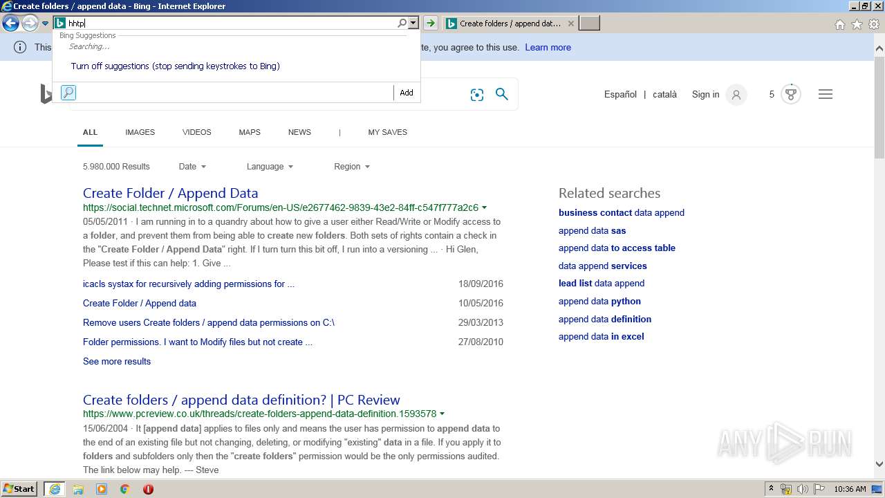Switch to the MAPS tab
This screenshot has width=885, height=498.
[250, 132]
